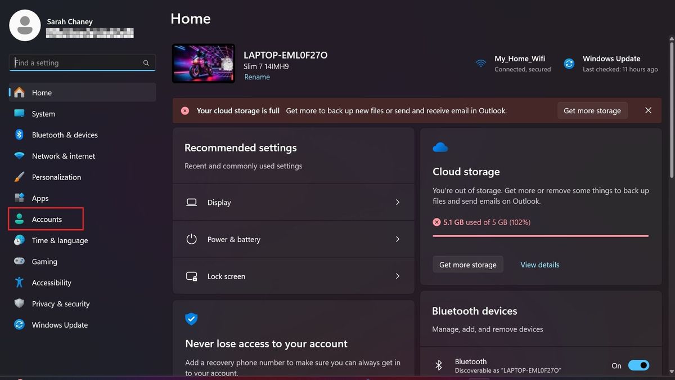Click 'Your cloud storage is full' message
The image size is (675, 380).
point(238,111)
